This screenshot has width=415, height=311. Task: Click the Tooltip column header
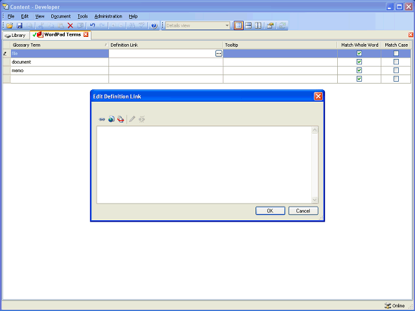click(280, 45)
